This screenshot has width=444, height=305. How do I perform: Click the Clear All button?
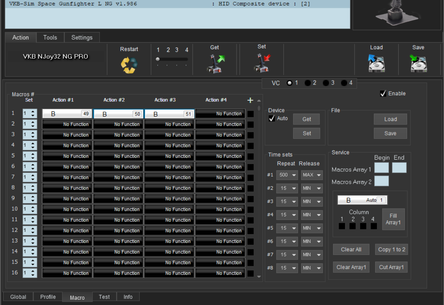pos(351,249)
